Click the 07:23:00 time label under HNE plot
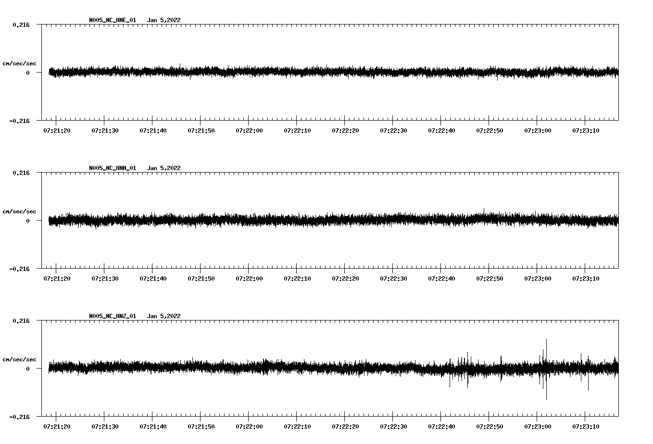The width and height of the screenshot is (653, 444). (538, 131)
